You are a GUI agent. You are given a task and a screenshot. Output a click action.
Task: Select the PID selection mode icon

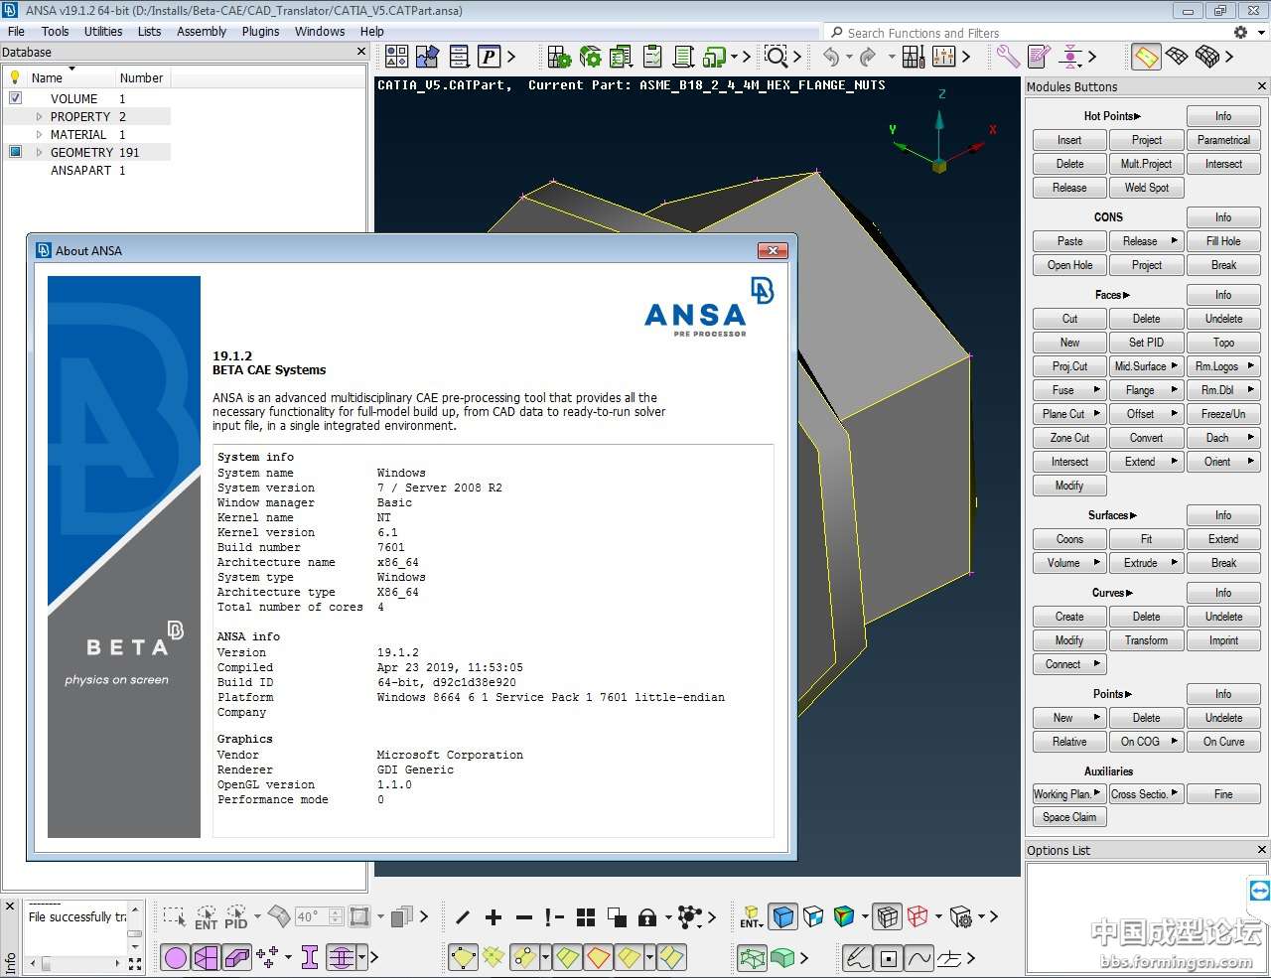pos(236,916)
